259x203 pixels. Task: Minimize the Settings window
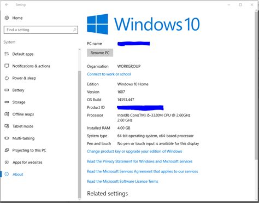229,5
